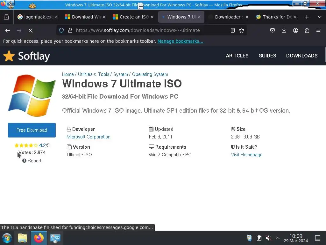Viewport: 326px width, 245px height.
Task: Go back to previous page
Action: point(8,30)
